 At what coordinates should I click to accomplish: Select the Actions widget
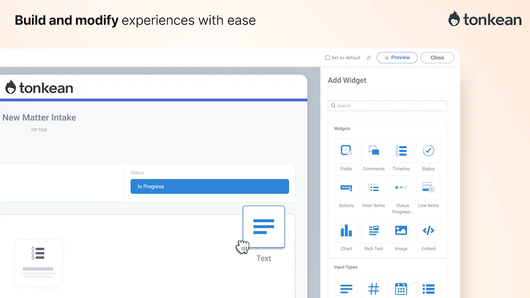click(x=346, y=188)
